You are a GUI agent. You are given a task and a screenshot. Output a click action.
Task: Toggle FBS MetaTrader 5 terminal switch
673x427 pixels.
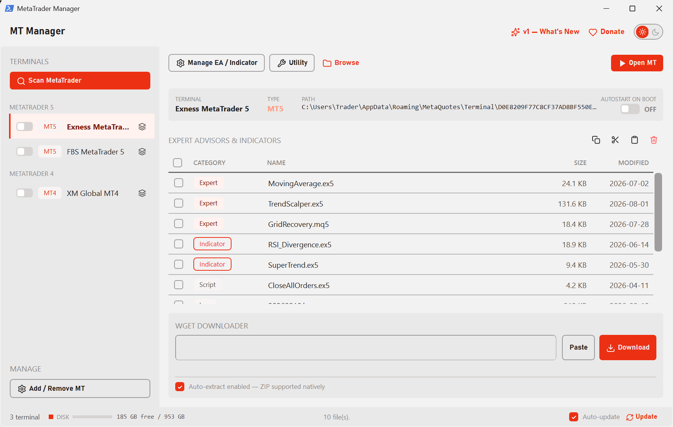click(x=25, y=151)
